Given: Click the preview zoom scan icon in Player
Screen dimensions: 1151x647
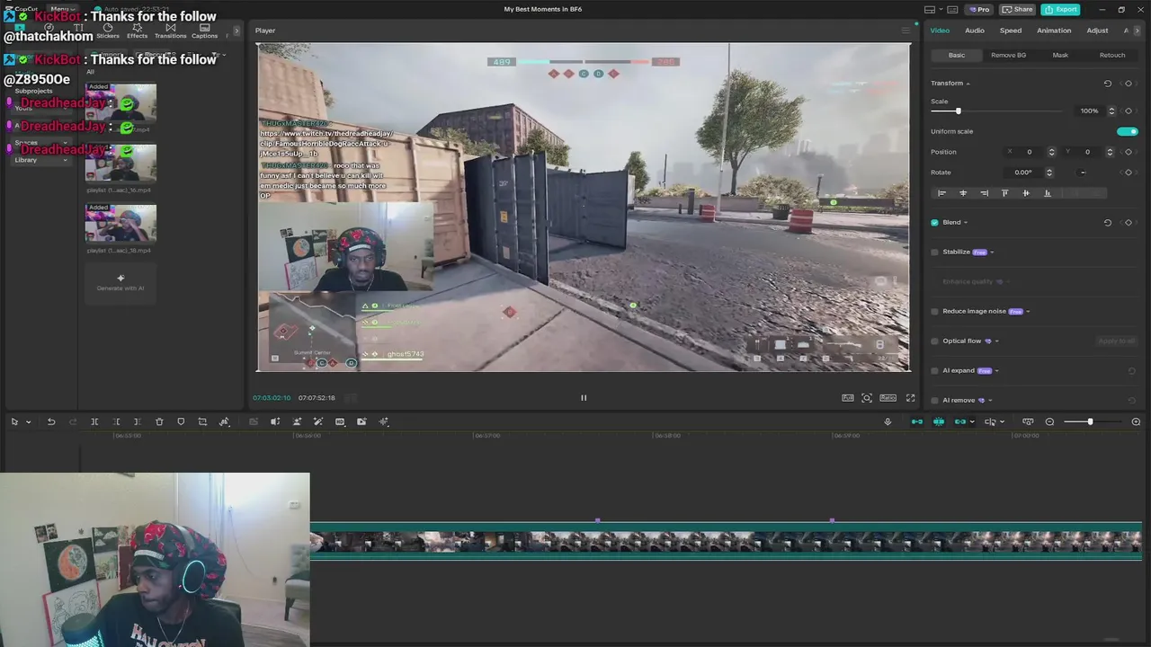Looking at the screenshot, I should pos(866,397).
